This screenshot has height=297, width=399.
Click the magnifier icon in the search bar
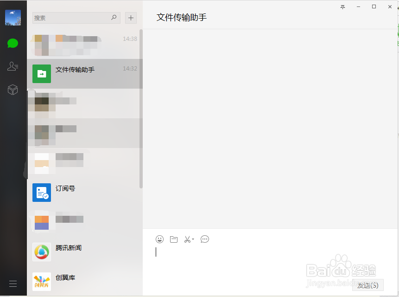click(114, 18)
